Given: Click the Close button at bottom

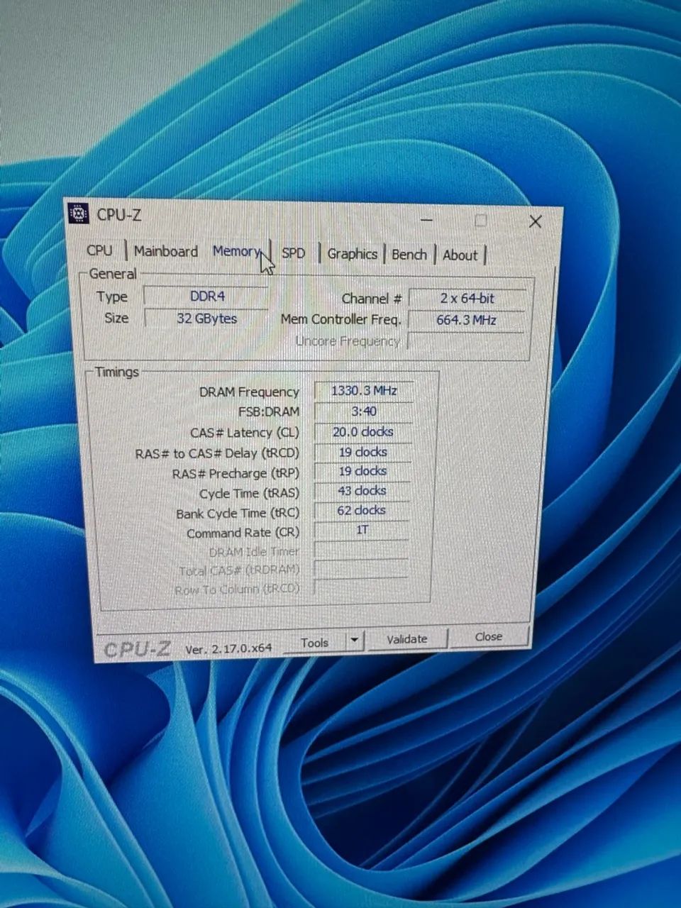Looking at the screenshot, I should click(489, 636).
